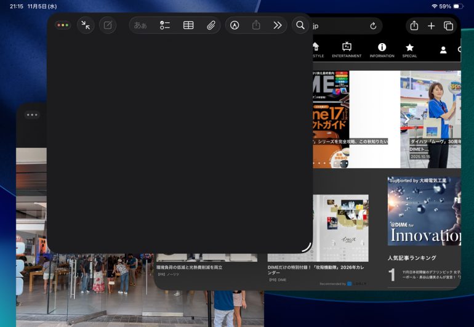474x327 pixels.
Task: Click the DIME Innovation banner image
Action: coord(424,211)
